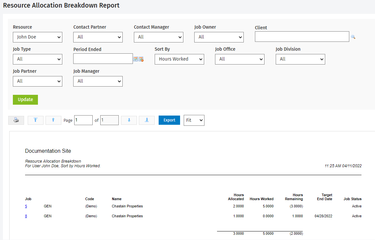This screenshot has width=375, height=240.
Task: Click Active status in job 8 row
Action: coord(357,216)
